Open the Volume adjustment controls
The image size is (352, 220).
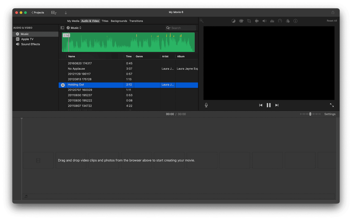[x=264, y=21]
